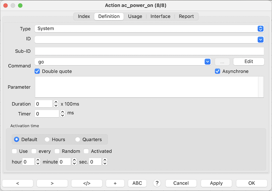This screenshot has width=272, height=191.
Task: Disable the Asynchrone checkbox
Action: 218,71
